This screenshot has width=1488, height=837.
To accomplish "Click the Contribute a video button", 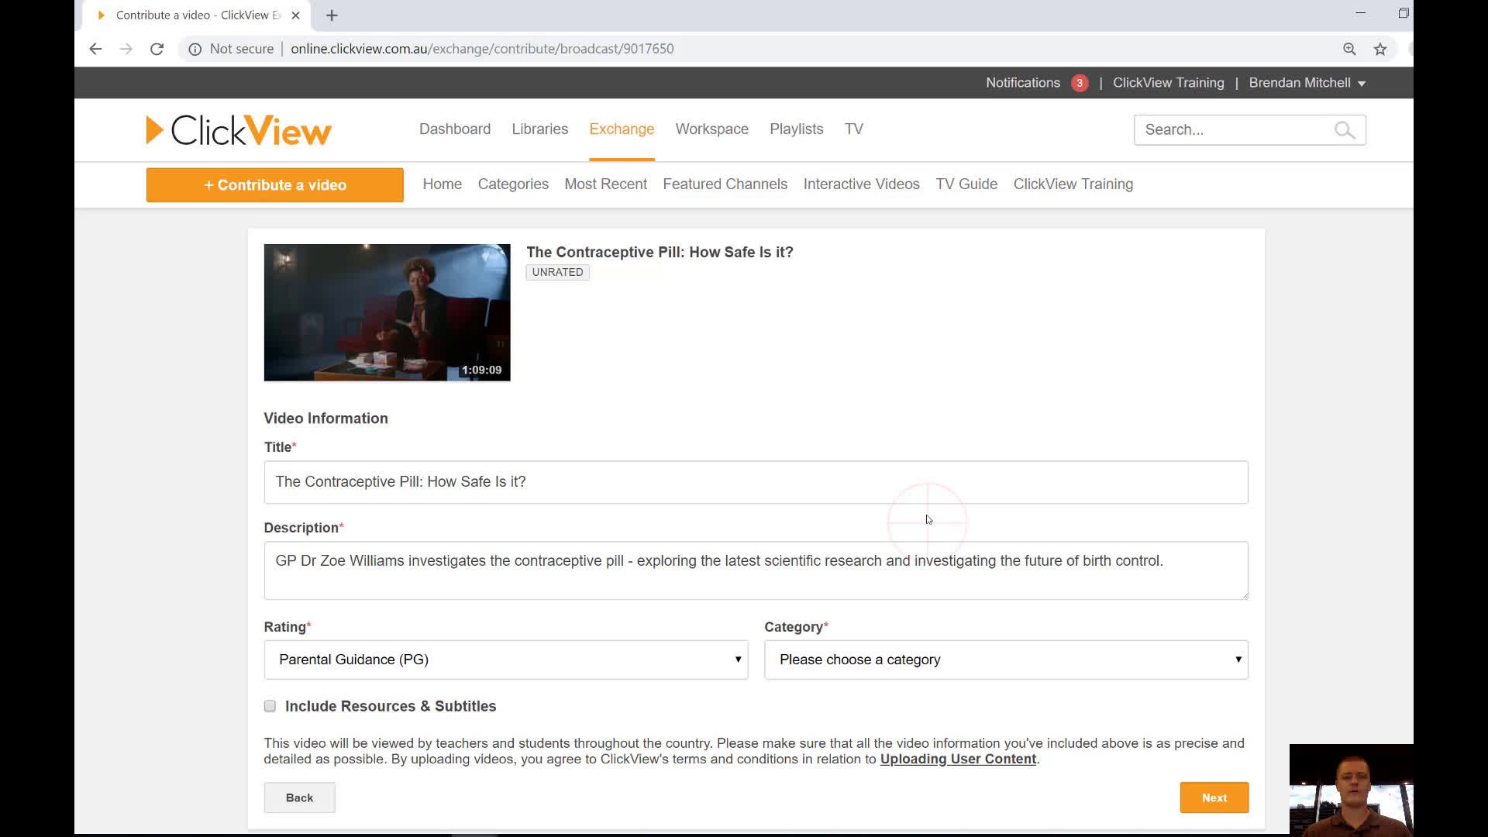I will pyautogui.click(x=275, y=185).
